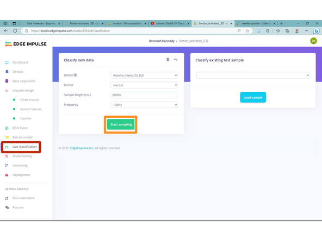Click the Documentation icon
322x241 pixels.
click(x=7, y=198)
